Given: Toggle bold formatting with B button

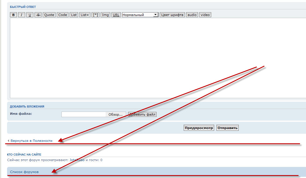Looking at the screenshot, I should pyautogui.click(x=13, y=15).
